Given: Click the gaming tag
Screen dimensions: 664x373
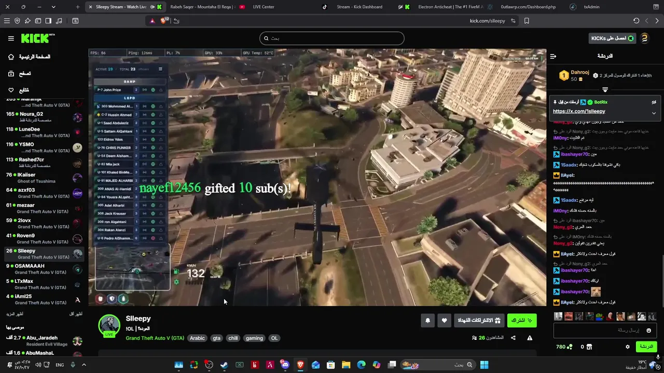Looking at the screenshot, I should tap(254, 338).
